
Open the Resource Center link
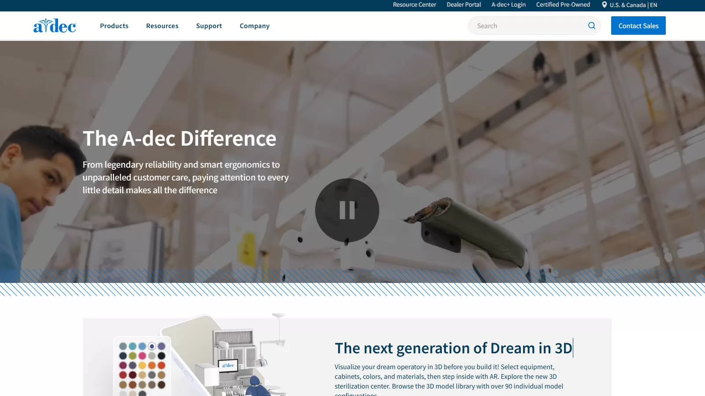pyautogui.click(x=415, y=5)
